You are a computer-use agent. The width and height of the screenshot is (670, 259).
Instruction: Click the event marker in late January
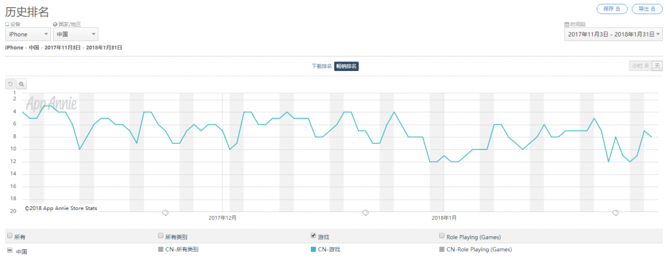tap(615, 212)
